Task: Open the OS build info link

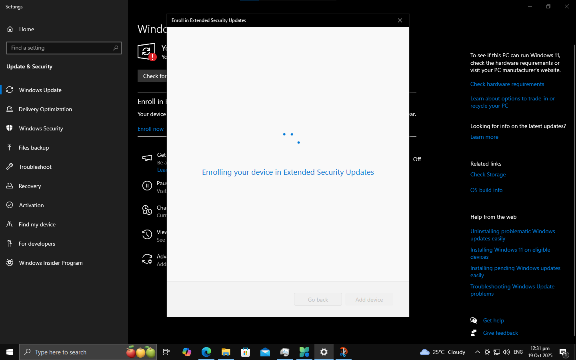Action: tap(486, 190)
